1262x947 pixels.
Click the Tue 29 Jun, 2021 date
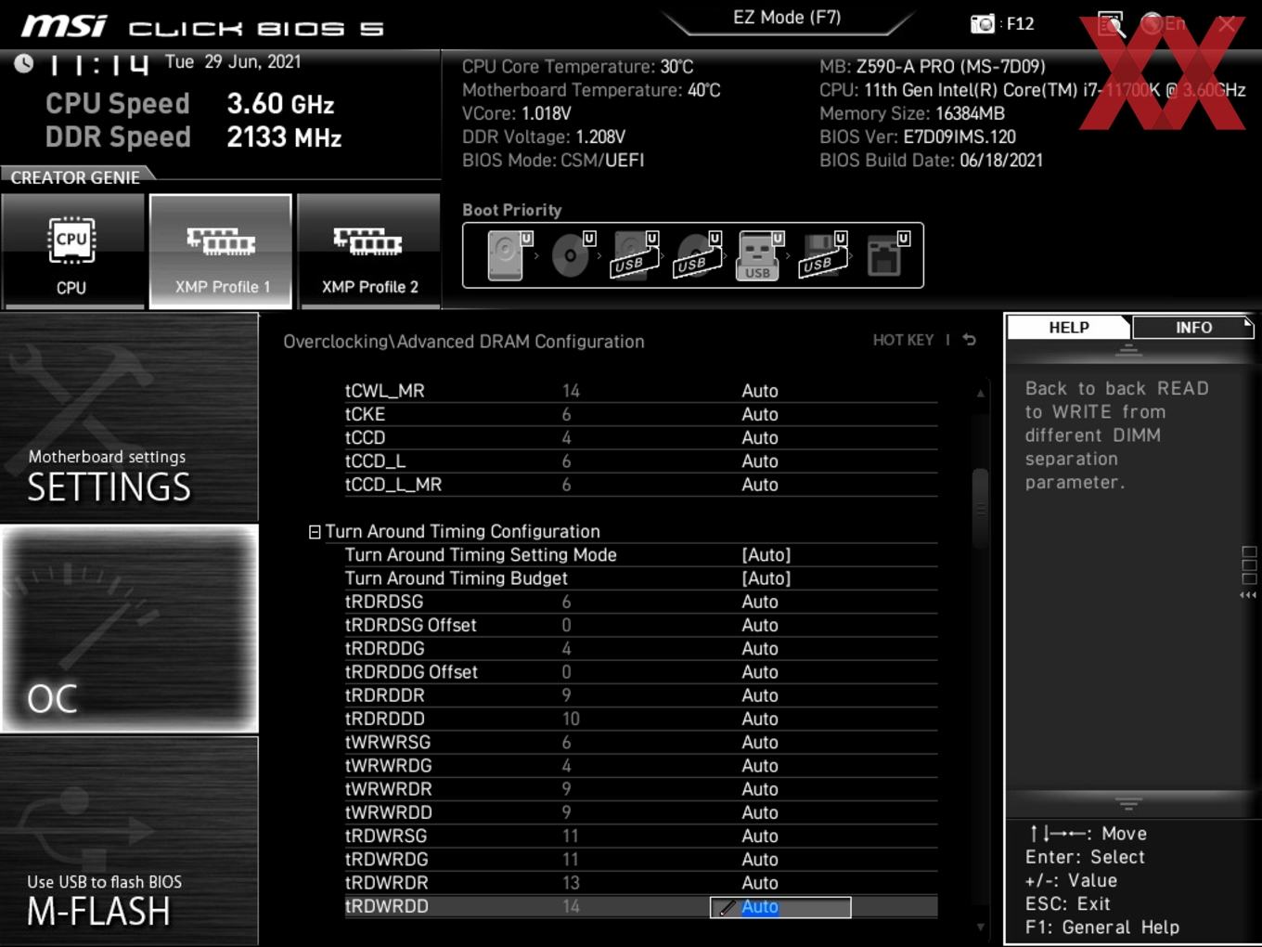tap(233, 61)
